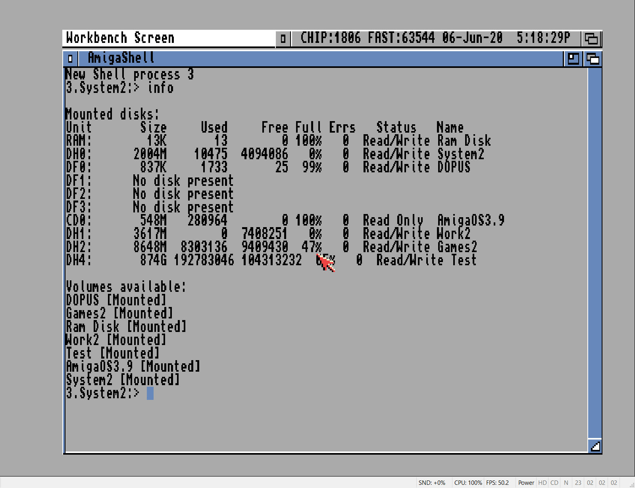Click the 'DOPUS' name in disk table

pyautogui.click(x=454, y=167)
